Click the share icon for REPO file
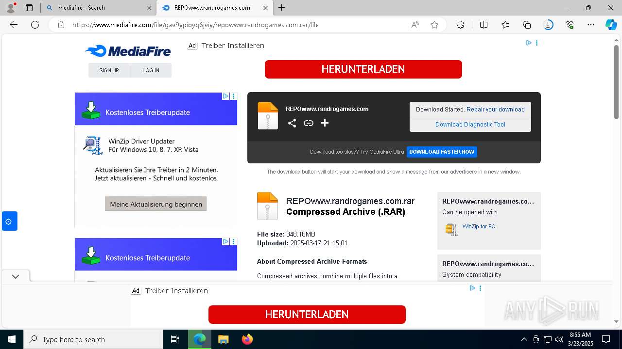The image size is (622, 349). (x=292, y=123)
